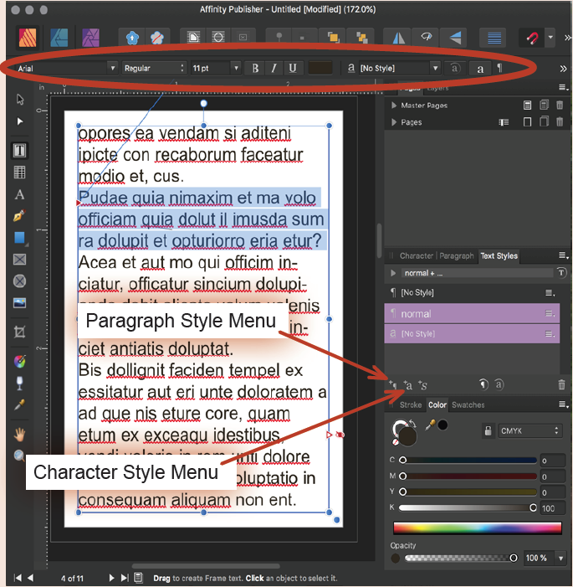This screenshot has height=587, width=573.
Task: Expand the Master Pages section
Action: [x=394, y=106]
